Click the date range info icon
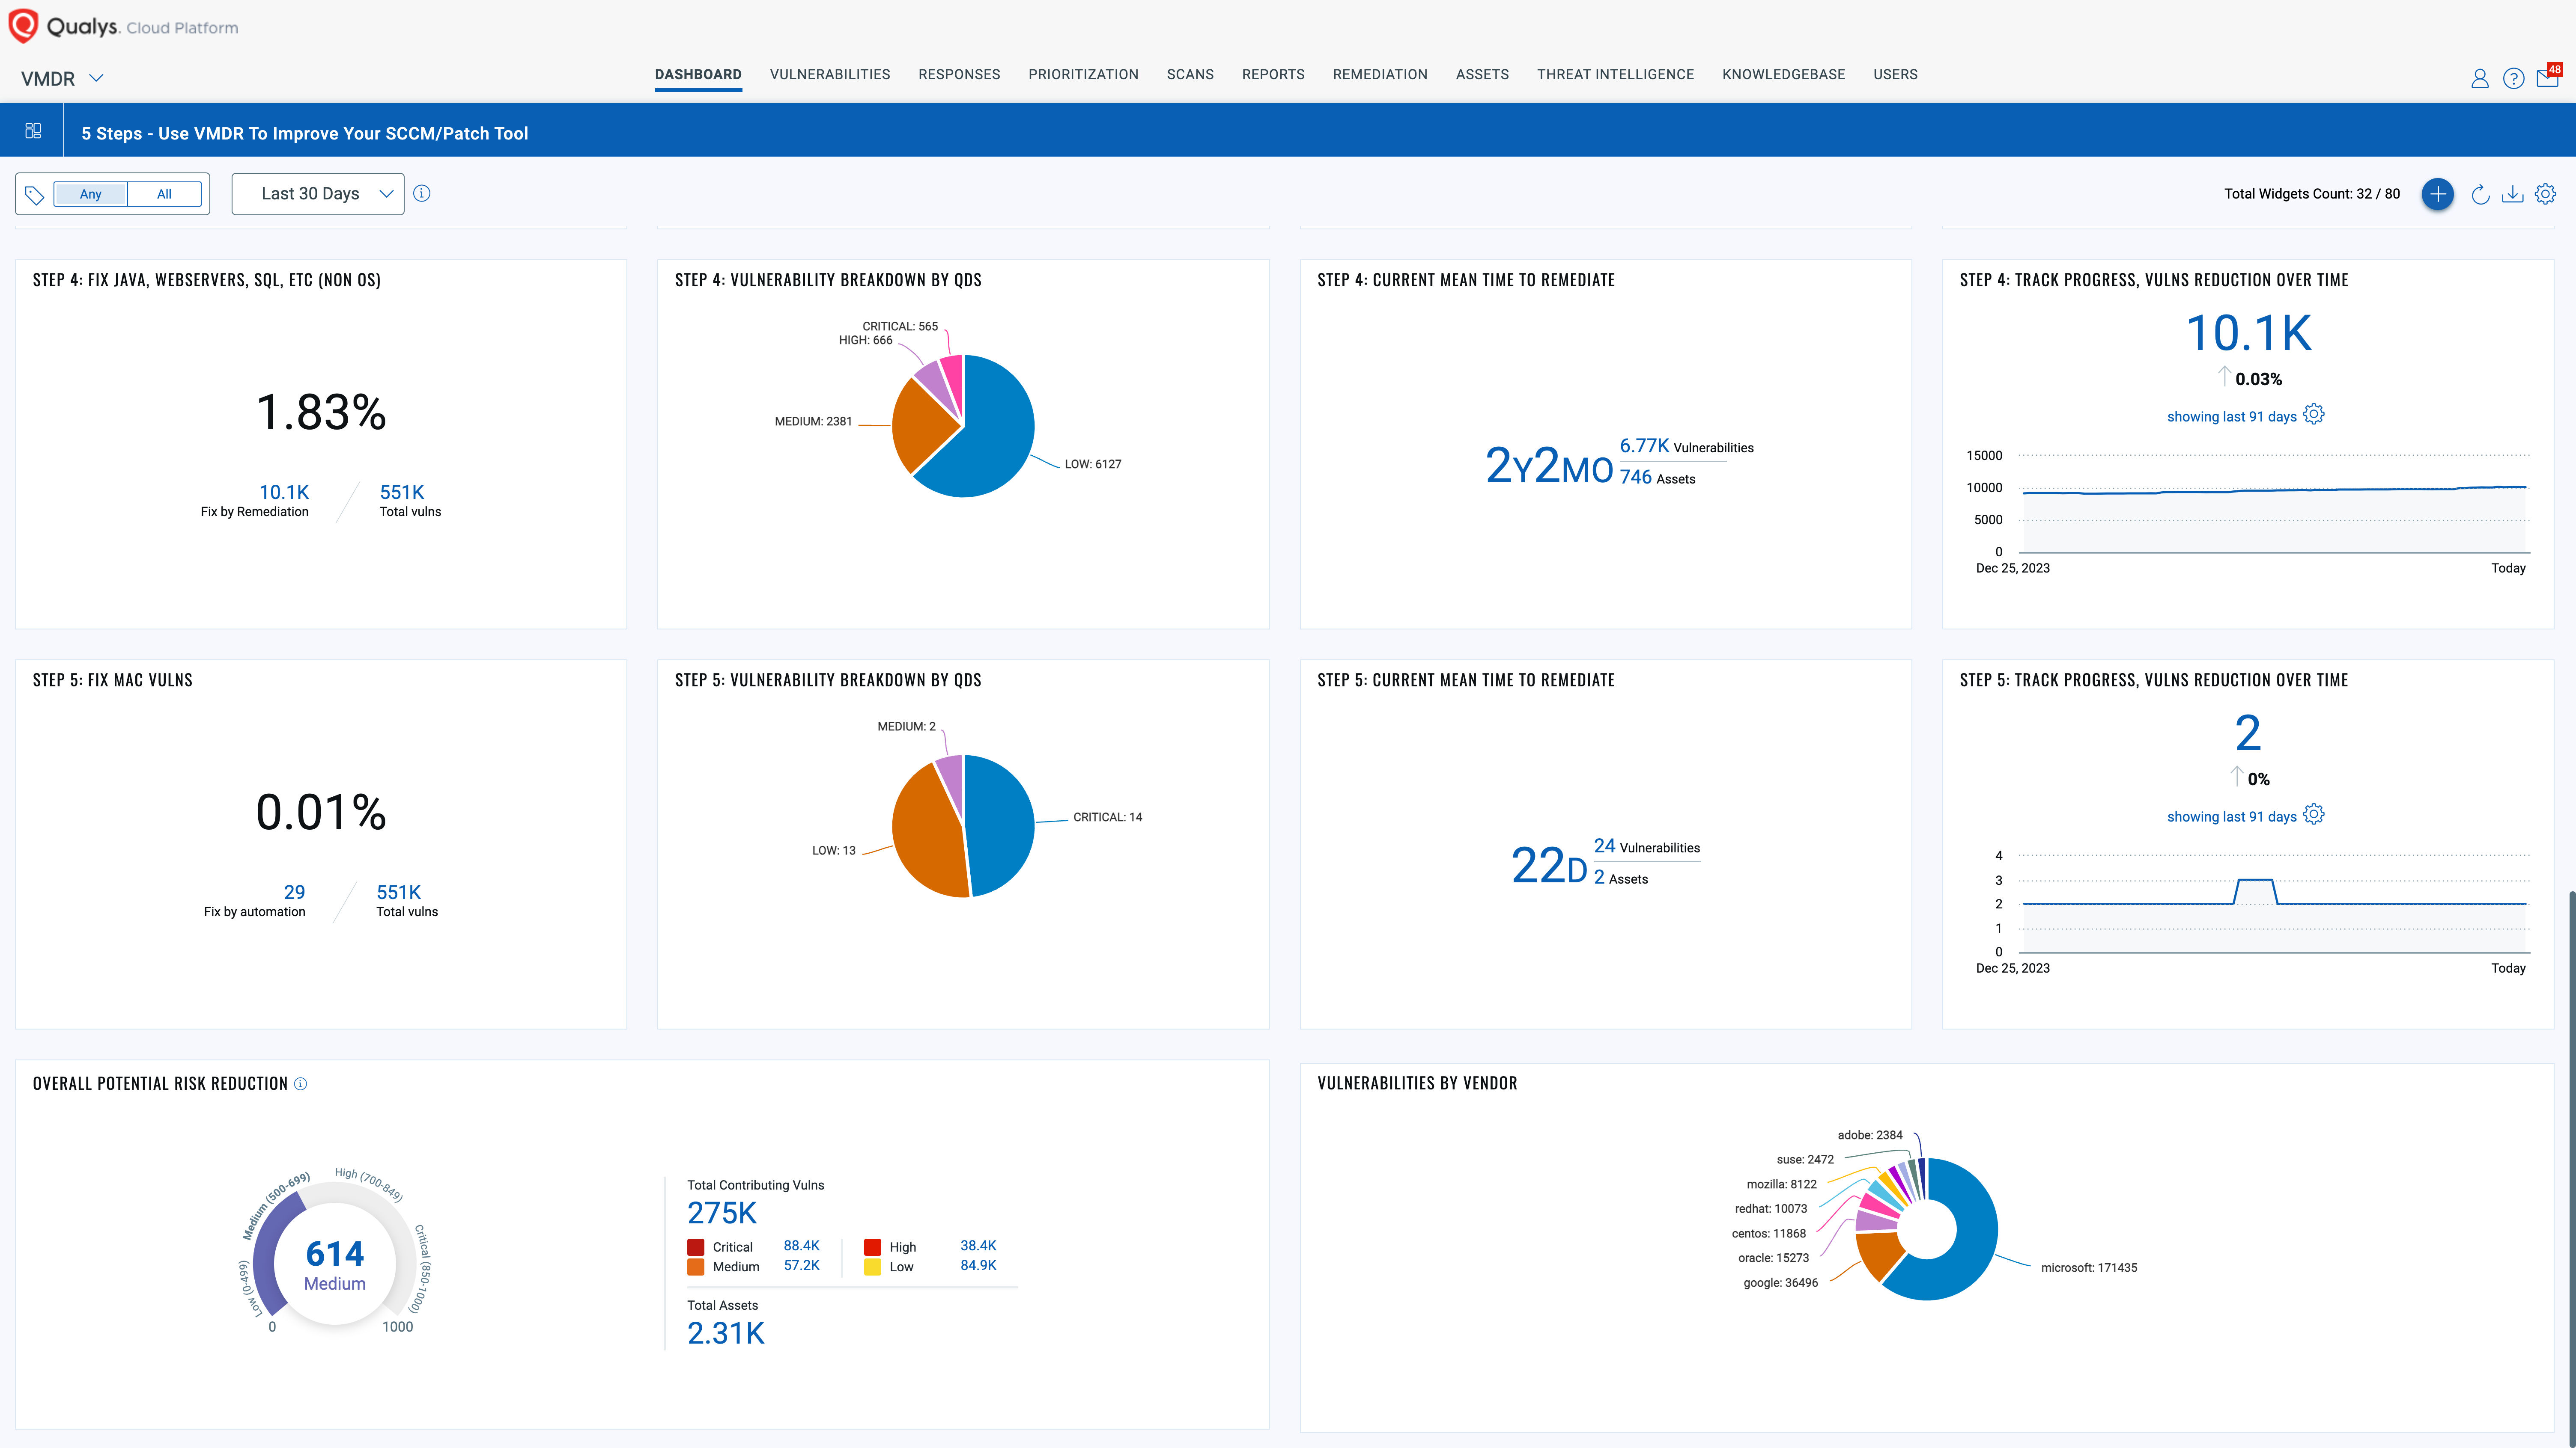Viewport: 2576px width, 1448px height. [x=422, y=194]
